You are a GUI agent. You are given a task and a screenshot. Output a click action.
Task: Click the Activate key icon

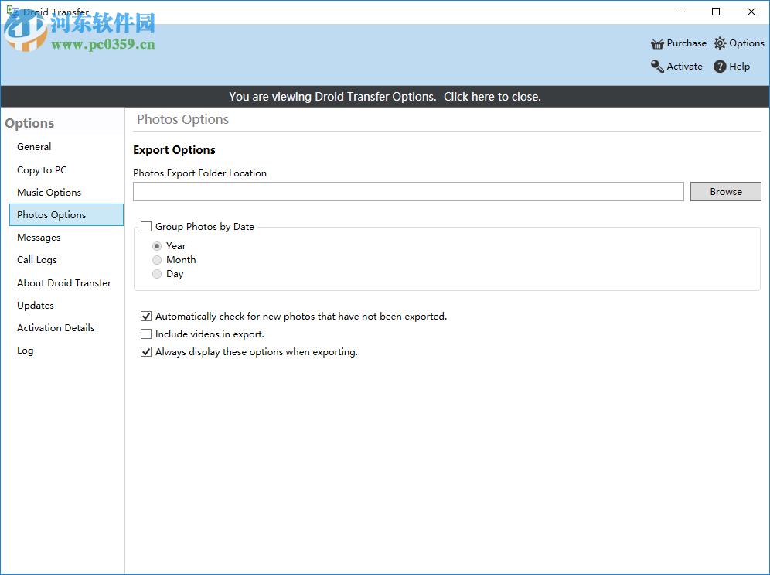point(656,67)
